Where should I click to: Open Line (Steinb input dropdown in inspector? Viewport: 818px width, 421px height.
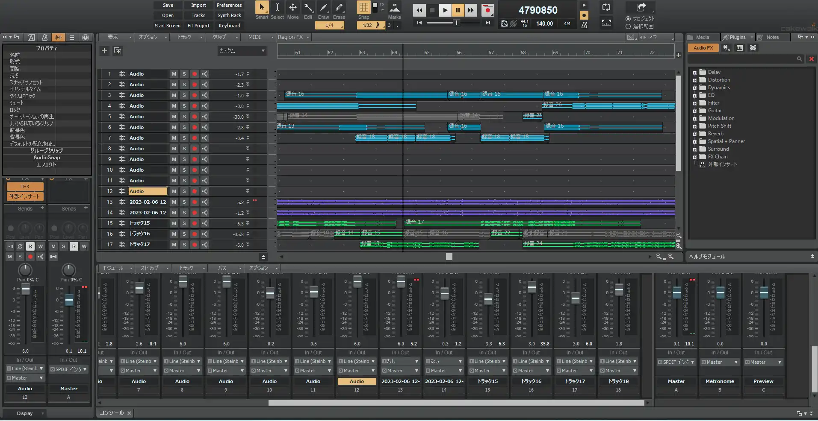[x=25, y=368]
